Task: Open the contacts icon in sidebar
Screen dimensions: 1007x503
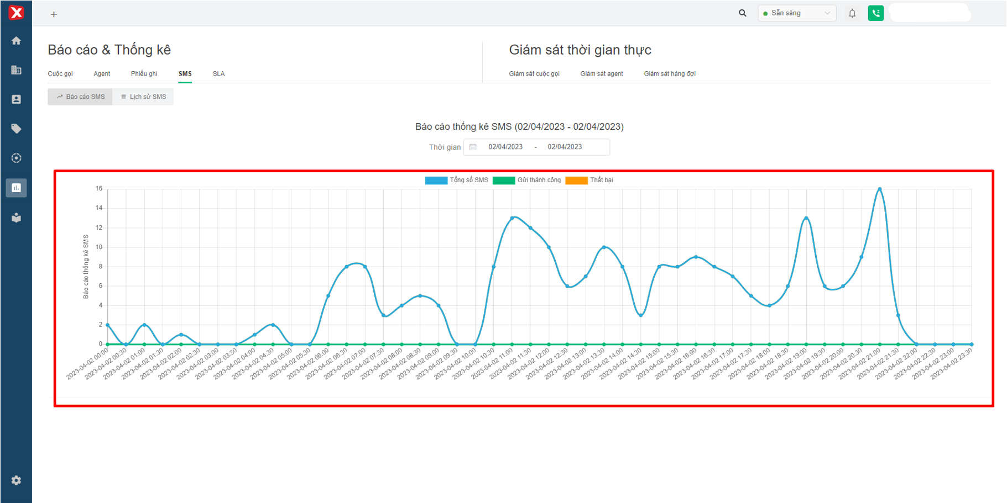Action: pyautogui.click(x=16, y=99)
